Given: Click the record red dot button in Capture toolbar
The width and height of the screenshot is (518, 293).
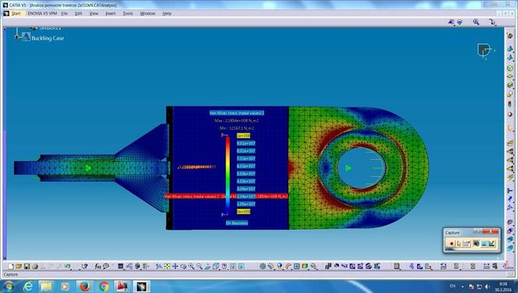Looking at the screenshot, I should click(x=452, y=244).
